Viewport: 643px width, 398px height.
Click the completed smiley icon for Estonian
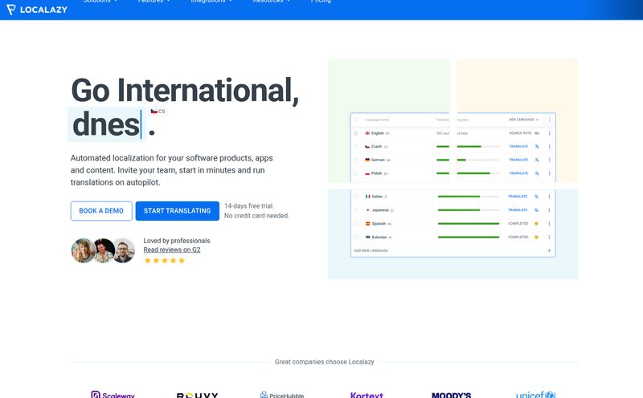coord(536,237)
